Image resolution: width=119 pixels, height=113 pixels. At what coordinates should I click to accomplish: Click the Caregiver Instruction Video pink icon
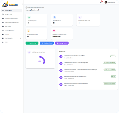click(54, 31)
